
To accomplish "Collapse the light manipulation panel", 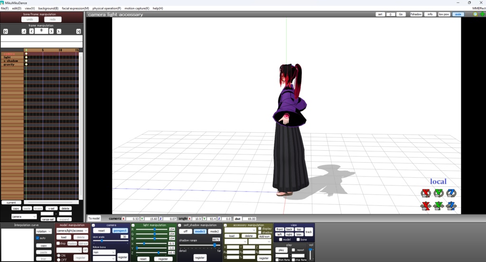I will 133,225.
